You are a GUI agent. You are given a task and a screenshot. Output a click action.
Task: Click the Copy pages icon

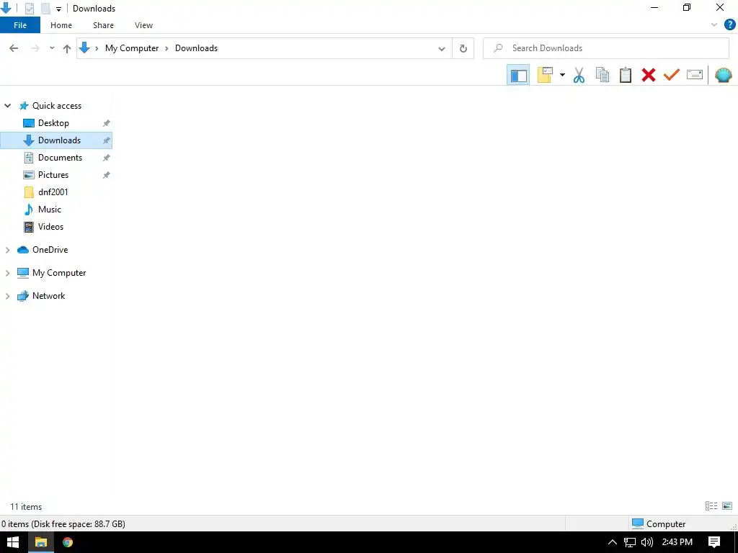click(x=602, y=75)
